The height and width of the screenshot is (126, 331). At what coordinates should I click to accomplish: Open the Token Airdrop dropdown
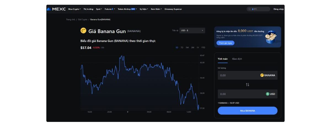127,9
